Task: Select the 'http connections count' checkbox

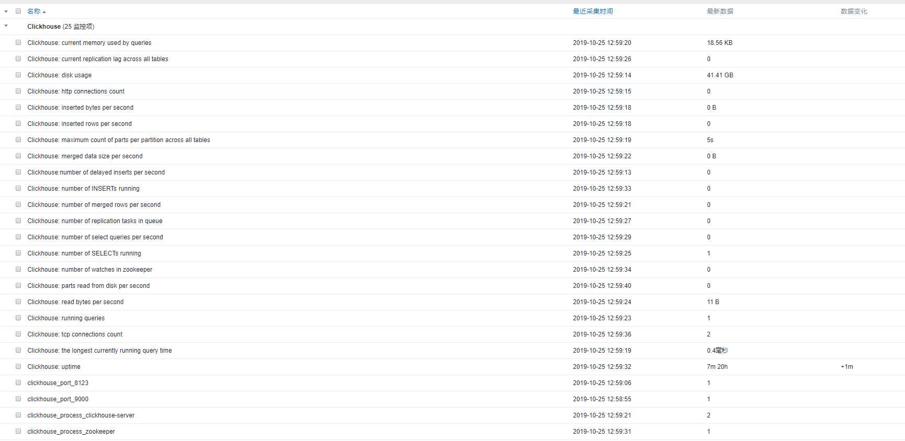Action: click(18, 91)
